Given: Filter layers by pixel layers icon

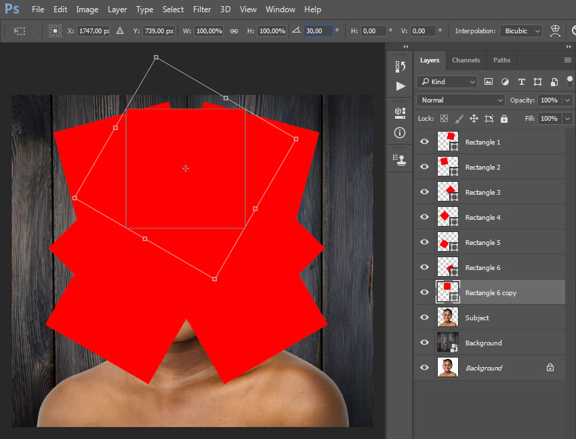Looking at the screenshot, I should (488, 81).
